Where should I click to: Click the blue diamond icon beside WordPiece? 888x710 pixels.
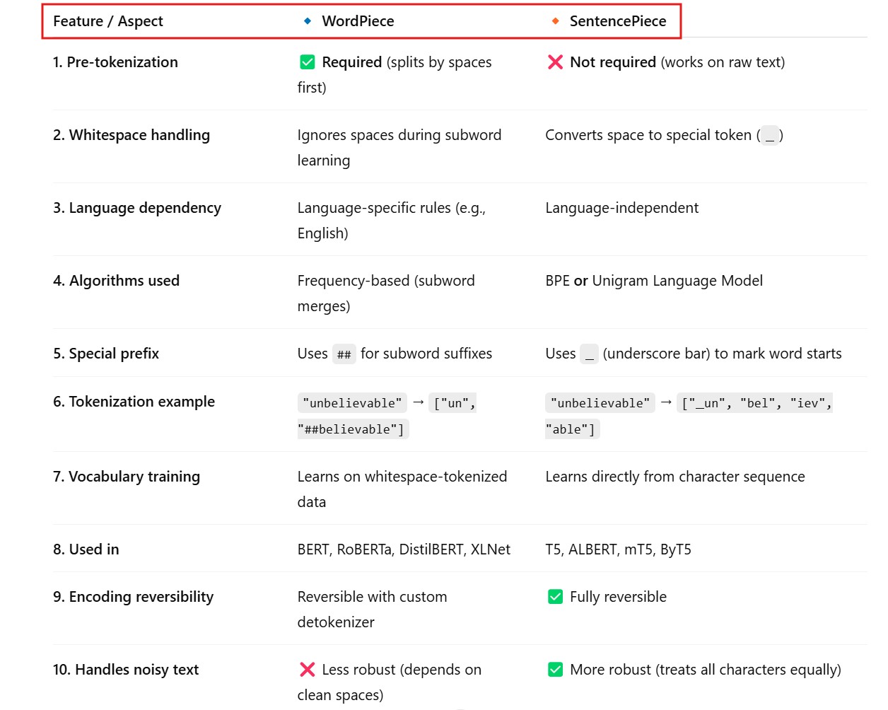tap(308, 21)
